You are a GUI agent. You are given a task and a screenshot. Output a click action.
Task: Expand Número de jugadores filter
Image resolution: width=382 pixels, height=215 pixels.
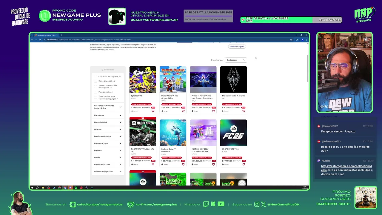point(108,171)
